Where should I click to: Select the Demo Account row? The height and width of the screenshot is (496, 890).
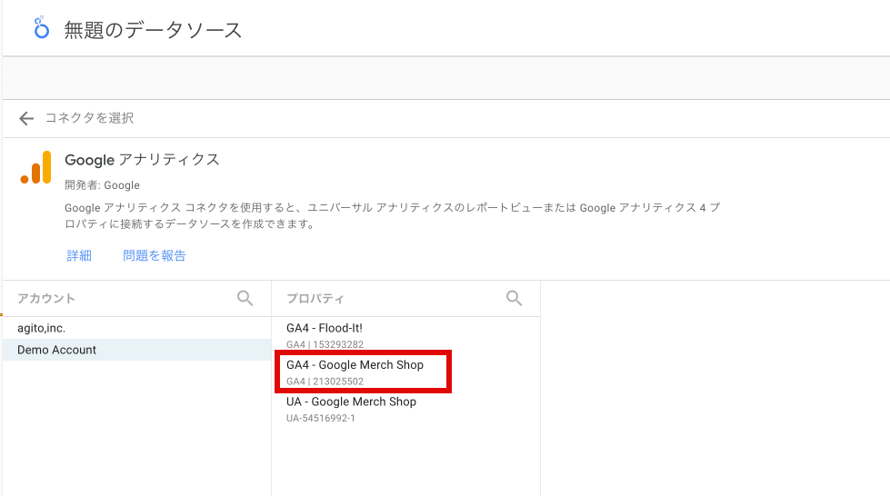click(x=136, y=350)
